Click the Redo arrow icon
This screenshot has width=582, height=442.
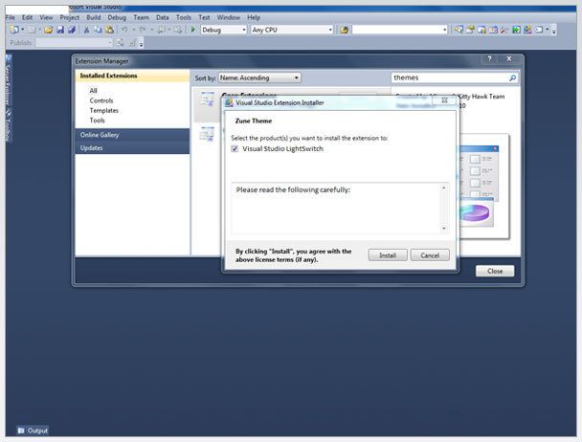click(143, 30)
